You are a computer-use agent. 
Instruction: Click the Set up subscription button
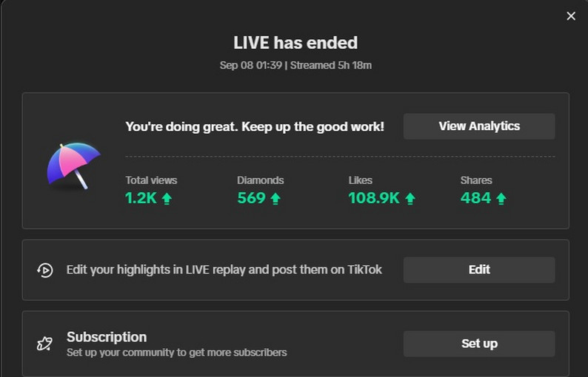[x=479, y=343]
